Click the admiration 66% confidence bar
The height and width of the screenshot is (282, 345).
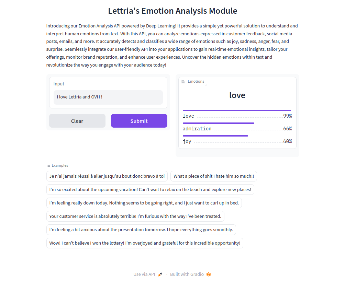(219, 123)
